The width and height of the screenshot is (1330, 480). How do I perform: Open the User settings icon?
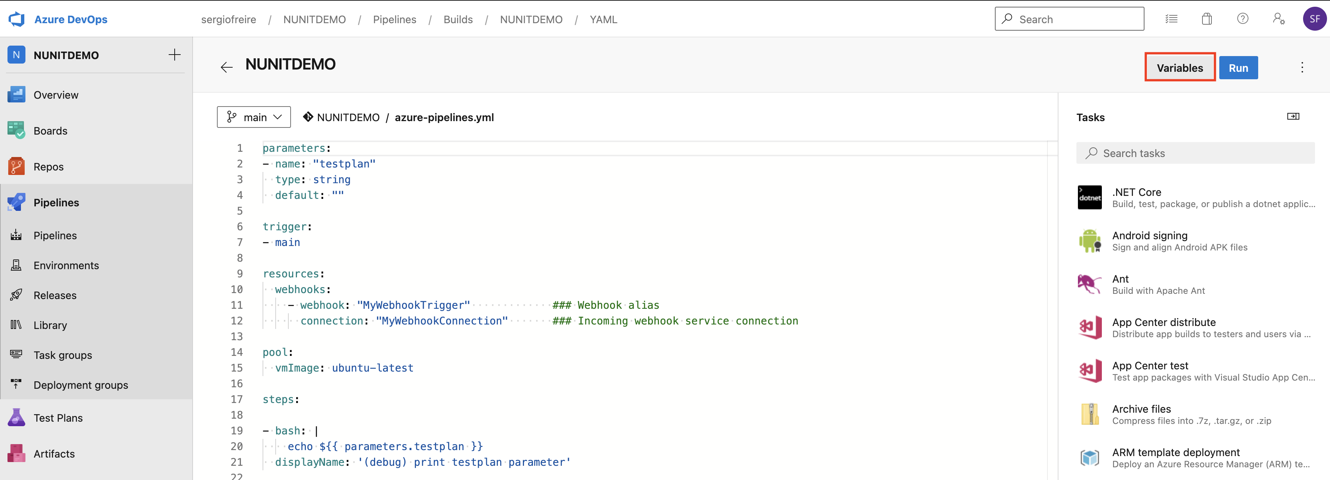pos(1278,19)
